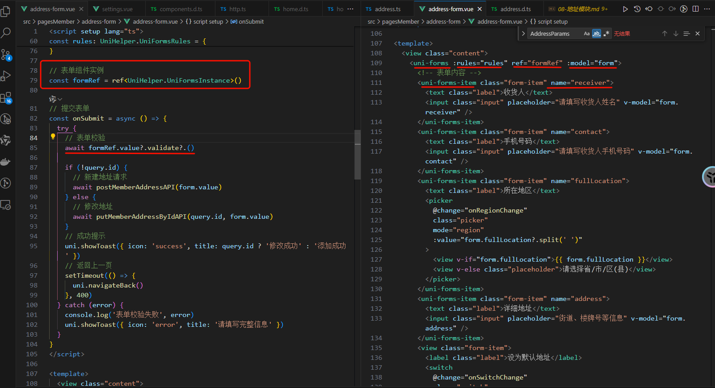Image resolution: width=715 pixels, height=388 pixels.
Task: Open the Git Graph sidebar icon
Action: [6, 183]
